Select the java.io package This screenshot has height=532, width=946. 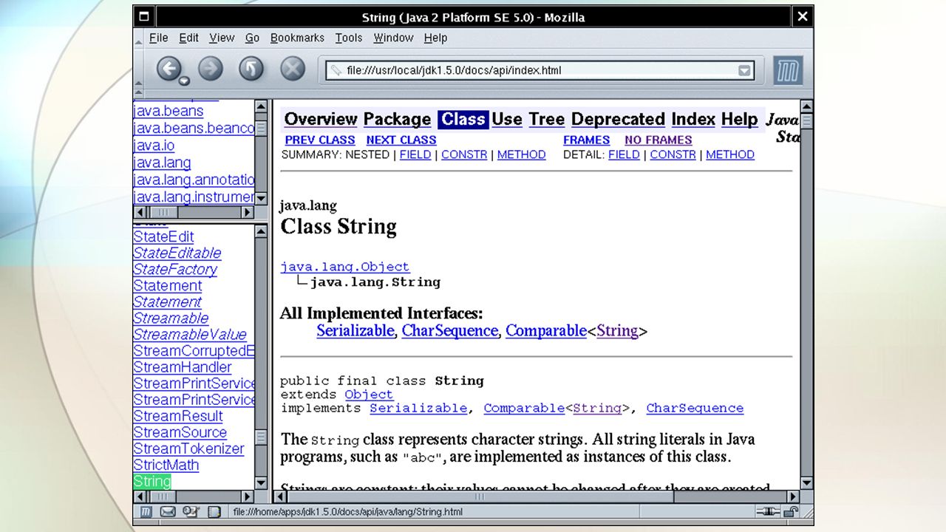(154, 146)
